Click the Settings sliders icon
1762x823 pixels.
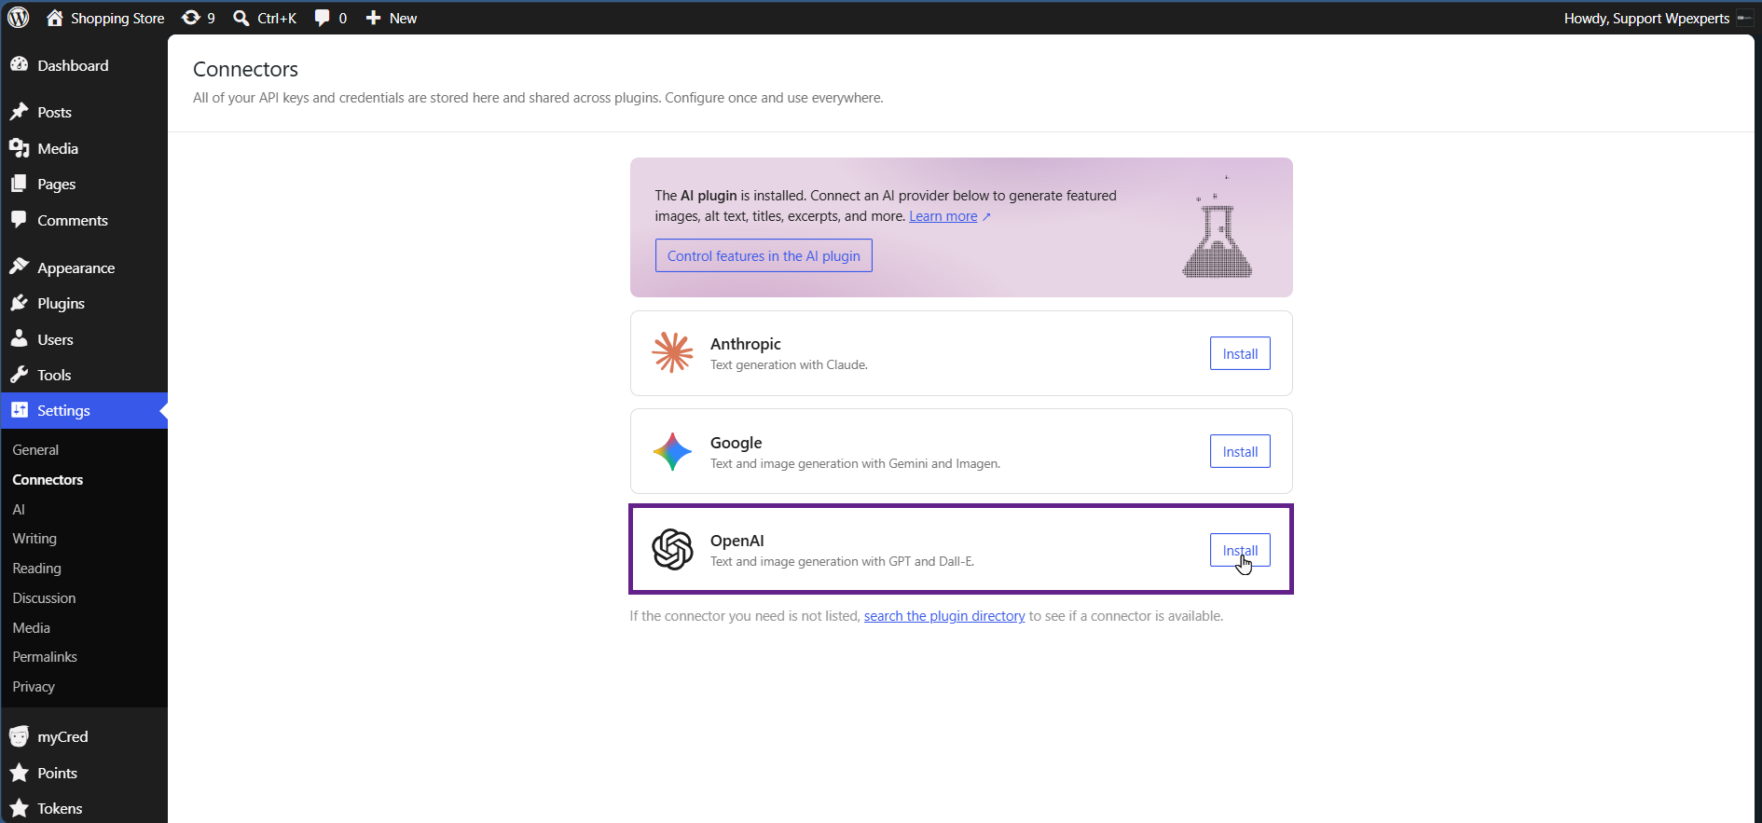tap(19, 410)
